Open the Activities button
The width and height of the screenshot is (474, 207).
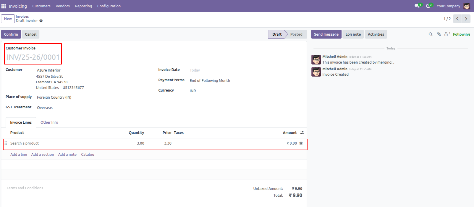pyautogui.click(x=376, y=34)
